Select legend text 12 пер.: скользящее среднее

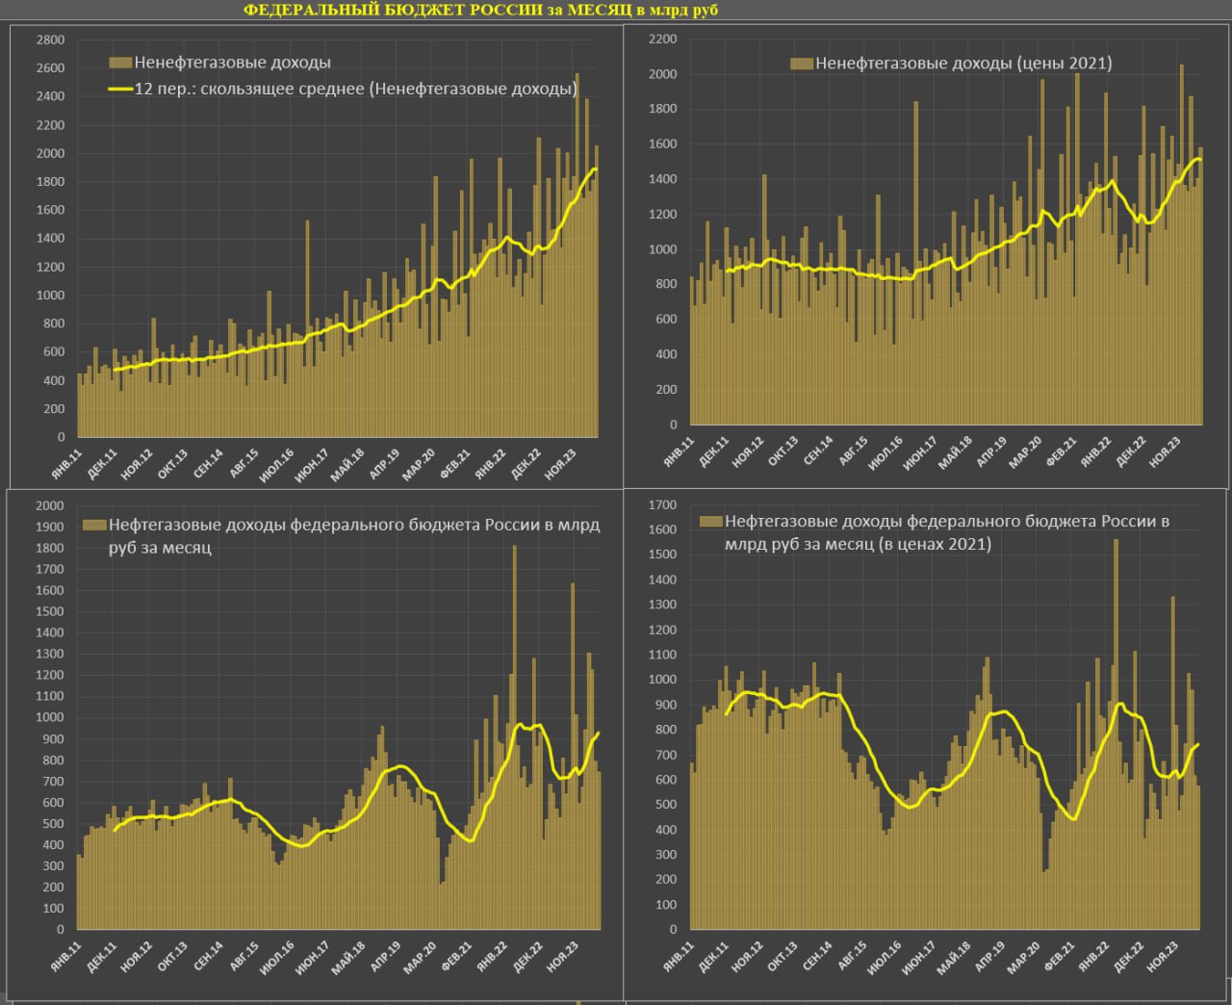click(x=355, y=89)
